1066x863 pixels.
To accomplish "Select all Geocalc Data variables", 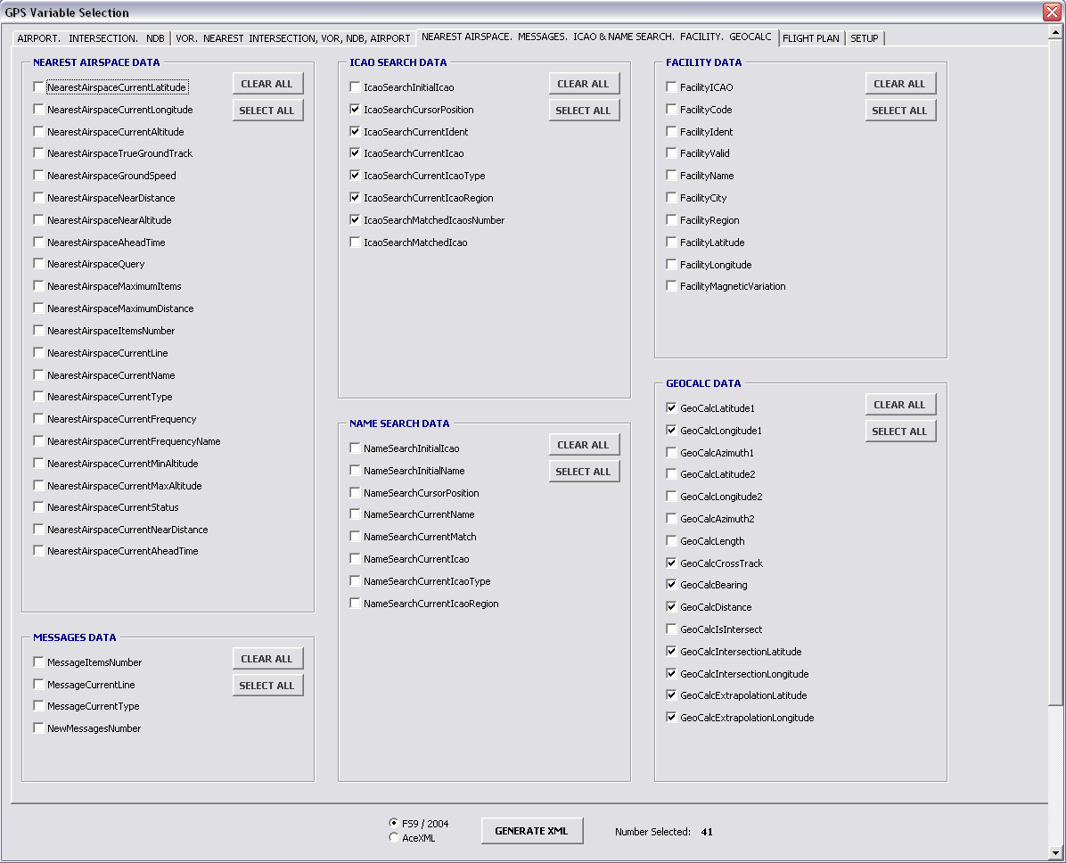I will coord(899,431).
